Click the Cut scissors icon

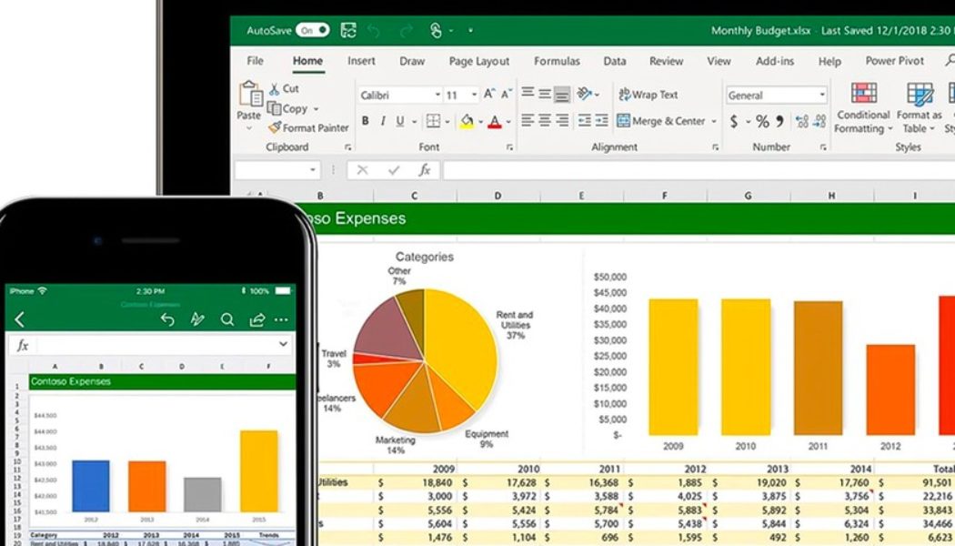click(x=274, y=88)
